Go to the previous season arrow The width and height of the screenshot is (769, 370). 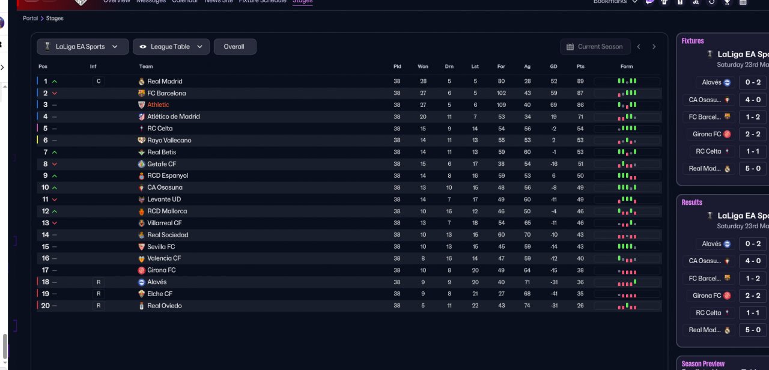[639, 47]
